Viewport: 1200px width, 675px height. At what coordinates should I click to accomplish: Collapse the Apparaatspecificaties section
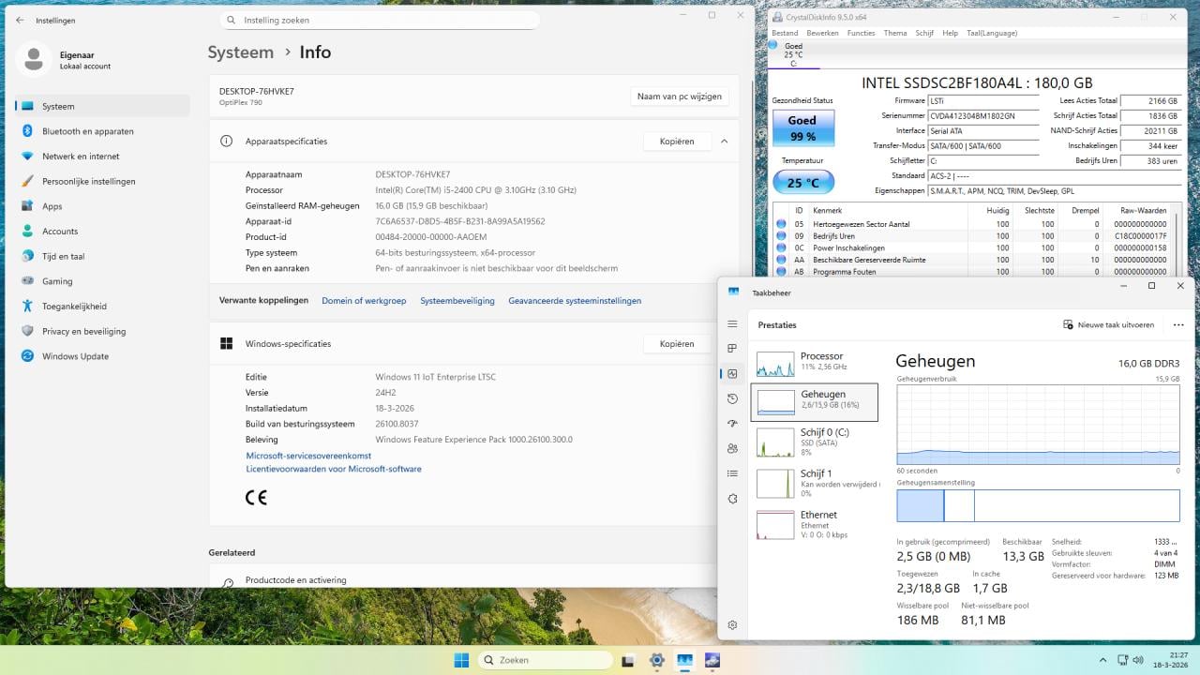(724, 141)
